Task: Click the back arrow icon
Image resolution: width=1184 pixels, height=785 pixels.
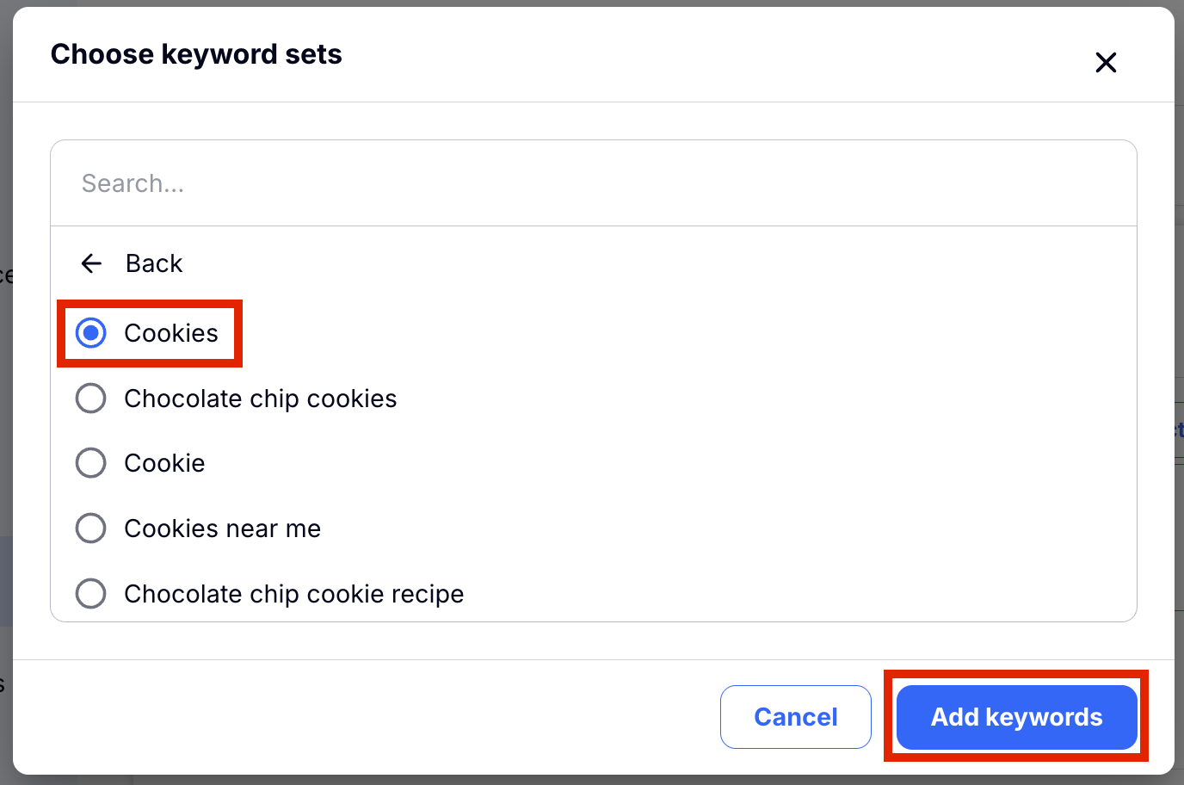Action: pos(91,263)
